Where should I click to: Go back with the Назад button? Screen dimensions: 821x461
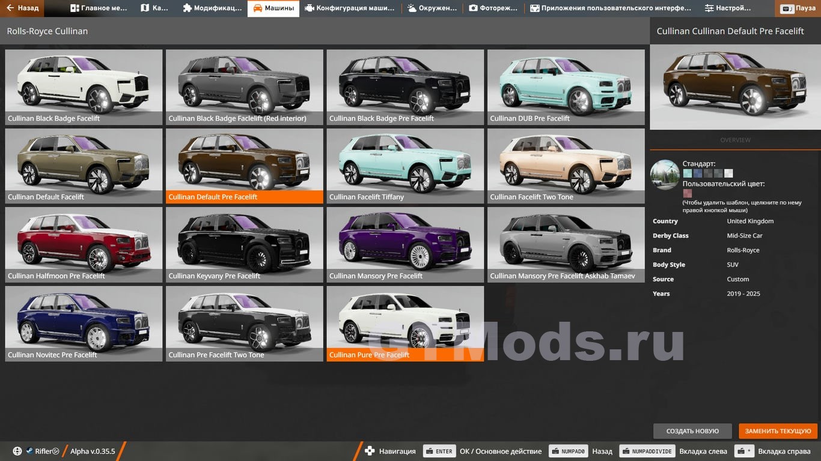click(22, 8)
